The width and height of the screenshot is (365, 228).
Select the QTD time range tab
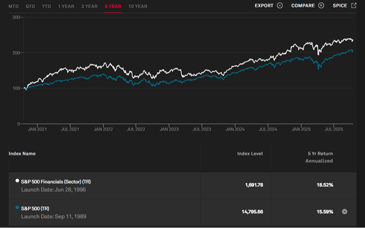coord(30,6)
